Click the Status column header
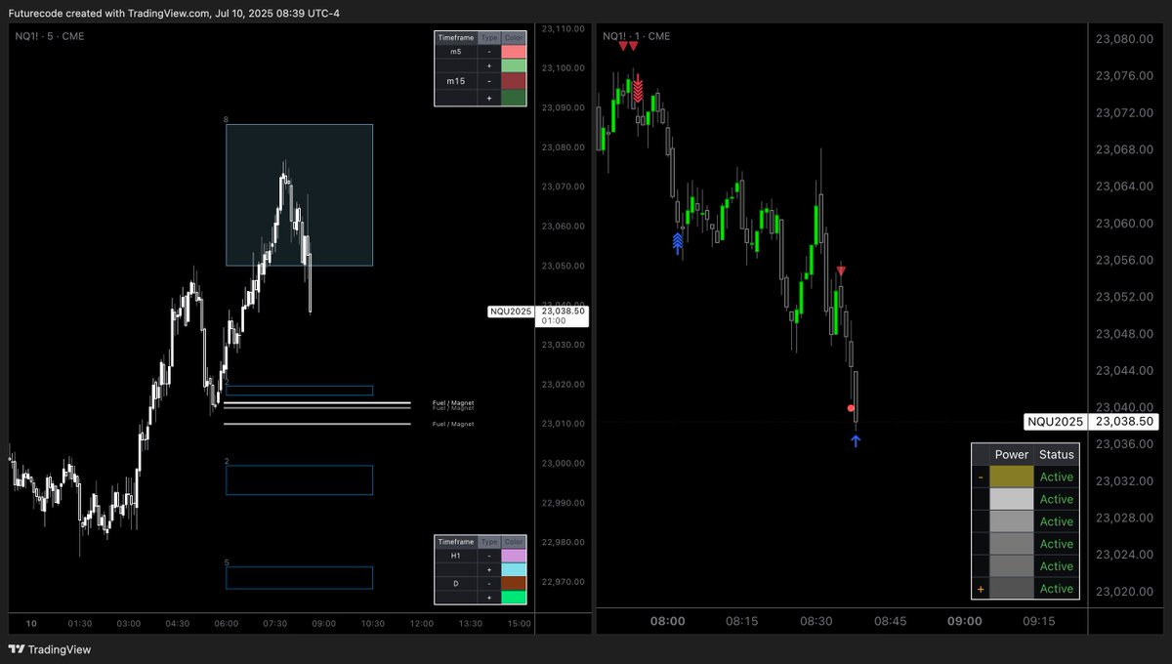The width and height of the screenshot is (1172, 664). 1056,454
